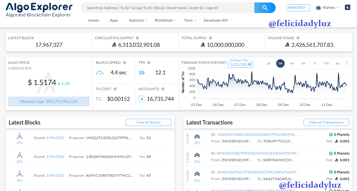Click the AlgoExplorer logo
357x191 pixels.
[x=39, y=10]
